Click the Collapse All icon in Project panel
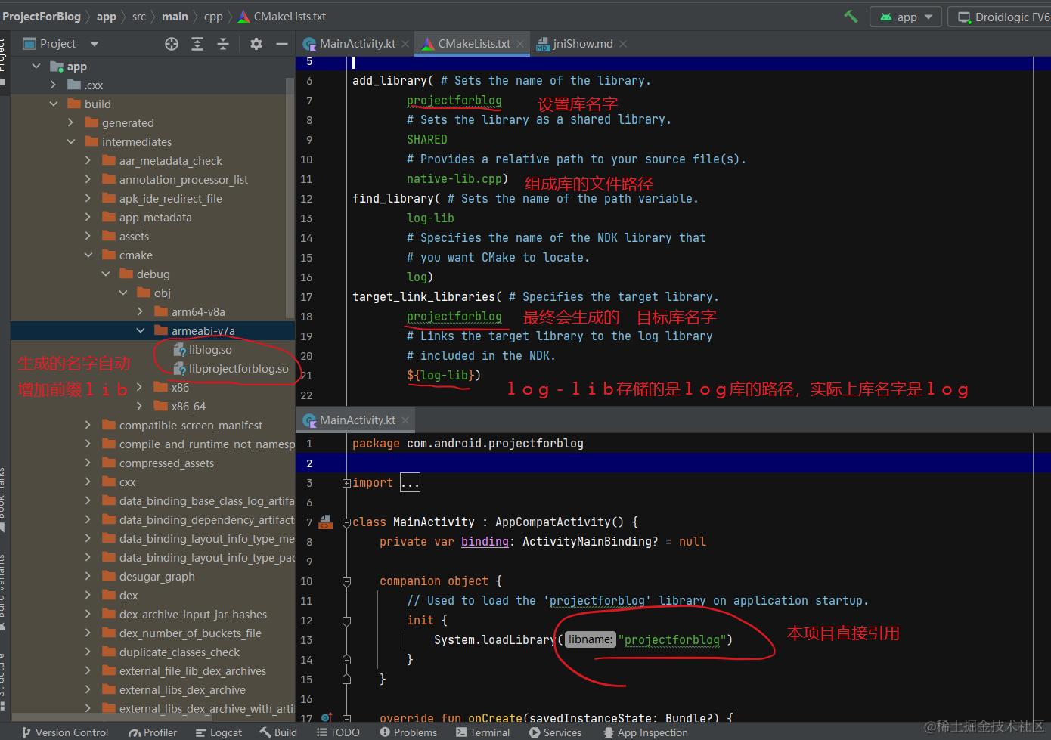The width and height of the screenshot is (1051, 740). (223, 44)
